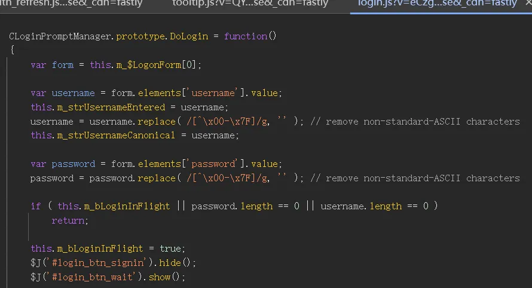This screenshot has width=532, height=288.
Task: Click the 'true' value assigned to m_bLoginInFlight
Action: coord(171,249)
